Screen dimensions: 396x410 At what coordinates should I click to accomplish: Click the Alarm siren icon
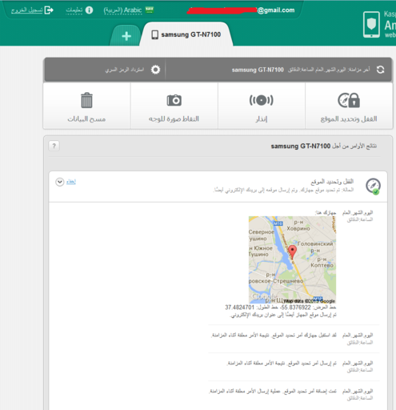(262, 100)
